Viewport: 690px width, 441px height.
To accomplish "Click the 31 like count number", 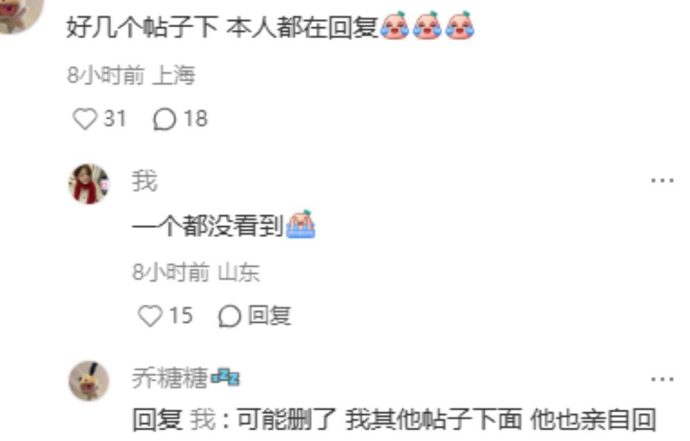I will tap(115, 118).
